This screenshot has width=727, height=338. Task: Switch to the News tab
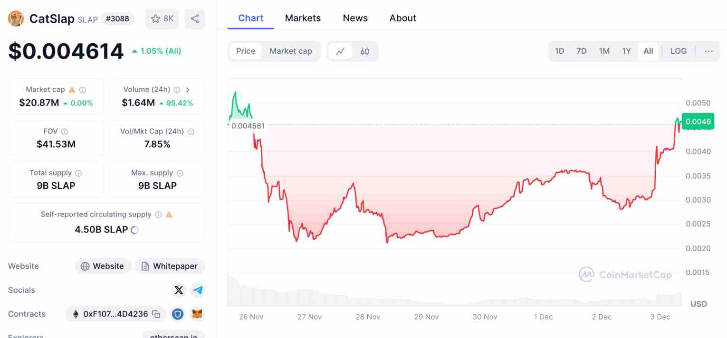pyautogui.click(x=355, y=18)
